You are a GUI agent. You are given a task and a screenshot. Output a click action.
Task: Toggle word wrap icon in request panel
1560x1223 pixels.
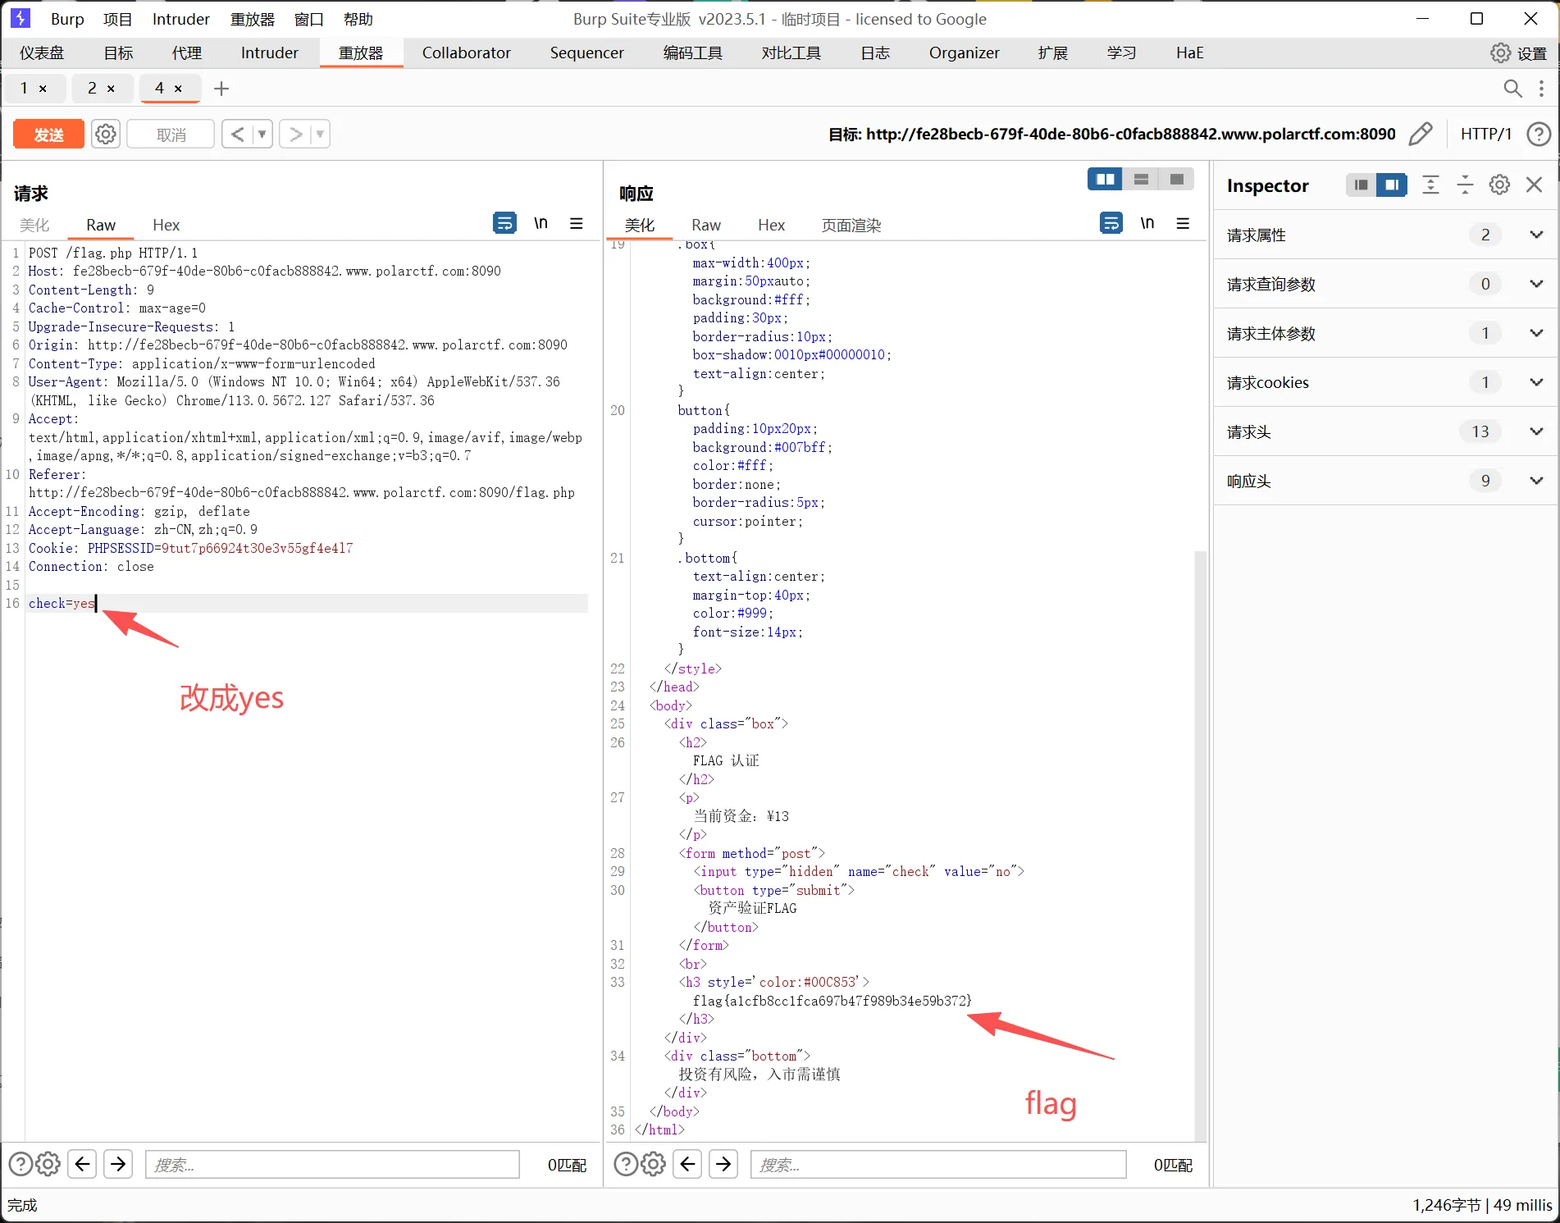pyautogui.click(x=504, y=223)
